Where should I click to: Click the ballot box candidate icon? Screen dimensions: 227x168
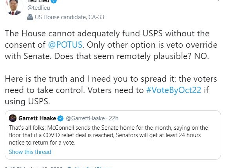[30, 17]
